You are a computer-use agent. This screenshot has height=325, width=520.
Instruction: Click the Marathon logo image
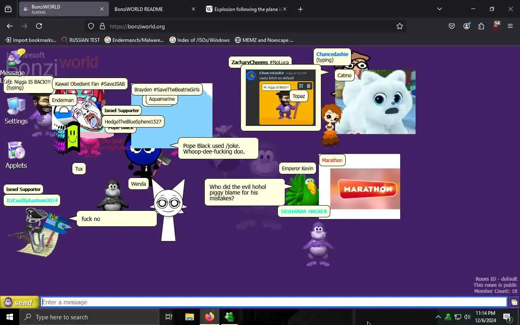coord(365,189)
